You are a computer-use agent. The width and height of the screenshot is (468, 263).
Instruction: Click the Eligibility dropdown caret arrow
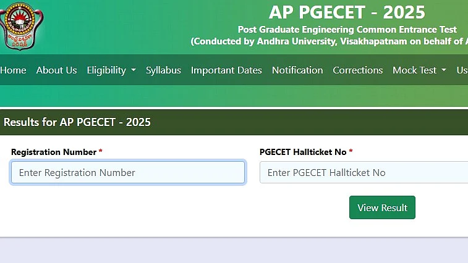click(134, 70)
